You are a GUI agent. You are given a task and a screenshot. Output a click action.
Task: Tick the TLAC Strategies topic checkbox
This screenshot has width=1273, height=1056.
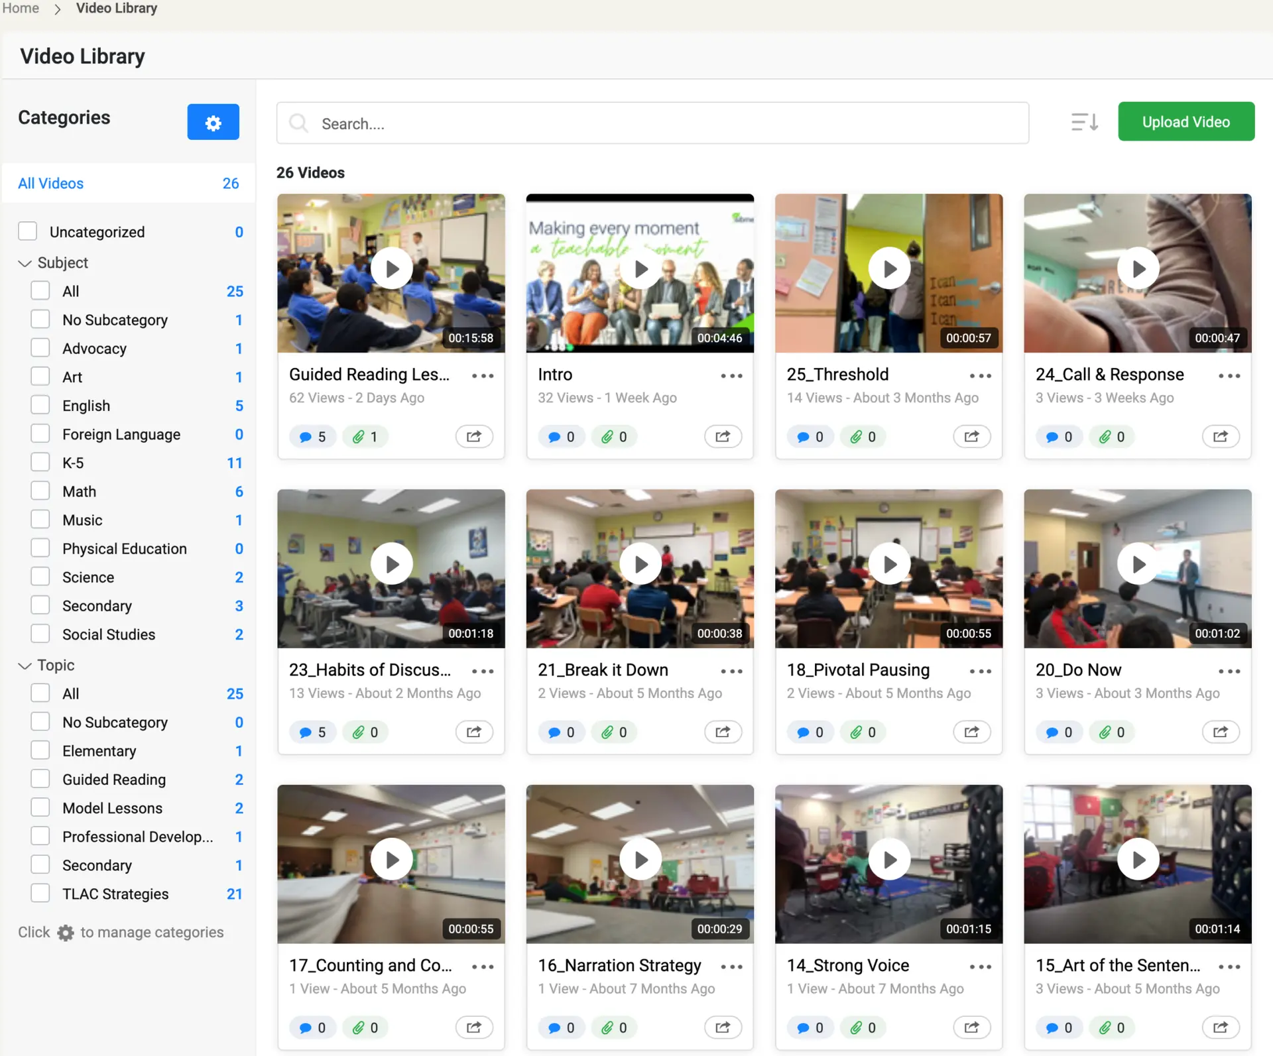(40, 894)
